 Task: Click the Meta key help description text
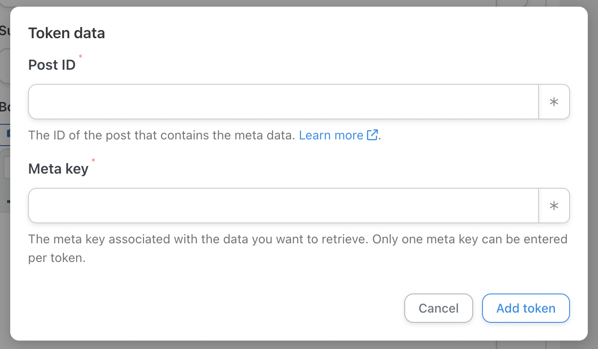(298, 249)
